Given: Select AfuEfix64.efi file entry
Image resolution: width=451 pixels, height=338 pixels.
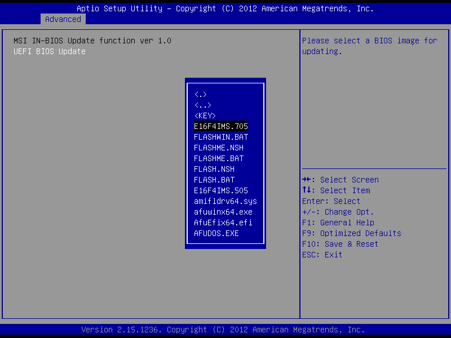Looking at the screenshot, I should tap(223, 223).
